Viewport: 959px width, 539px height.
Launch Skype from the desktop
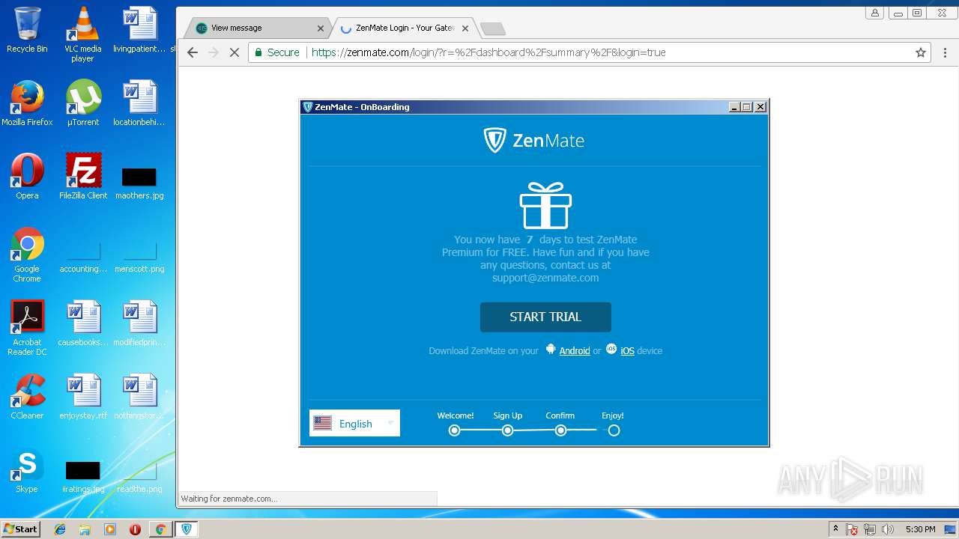click(27, 470)
